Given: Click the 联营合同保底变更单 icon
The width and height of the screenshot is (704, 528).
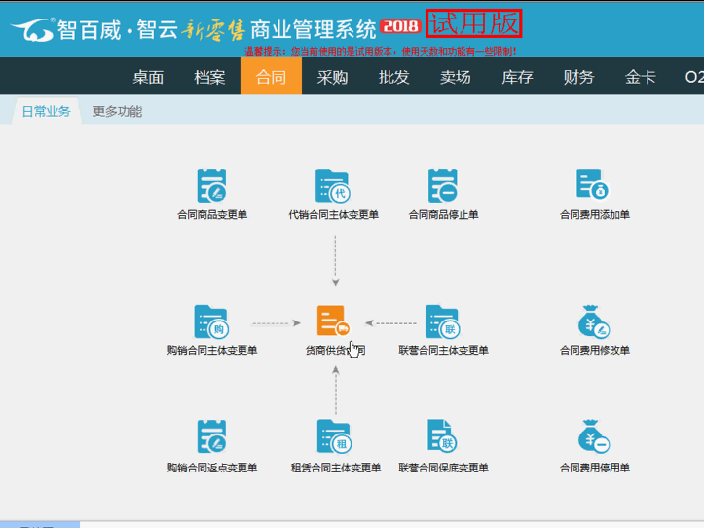Looking at the screenshot, I should tap(443, 438).
